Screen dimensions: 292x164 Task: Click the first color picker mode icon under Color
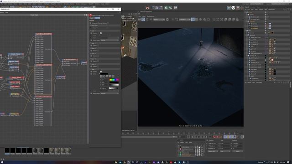(x=101, y=76)
